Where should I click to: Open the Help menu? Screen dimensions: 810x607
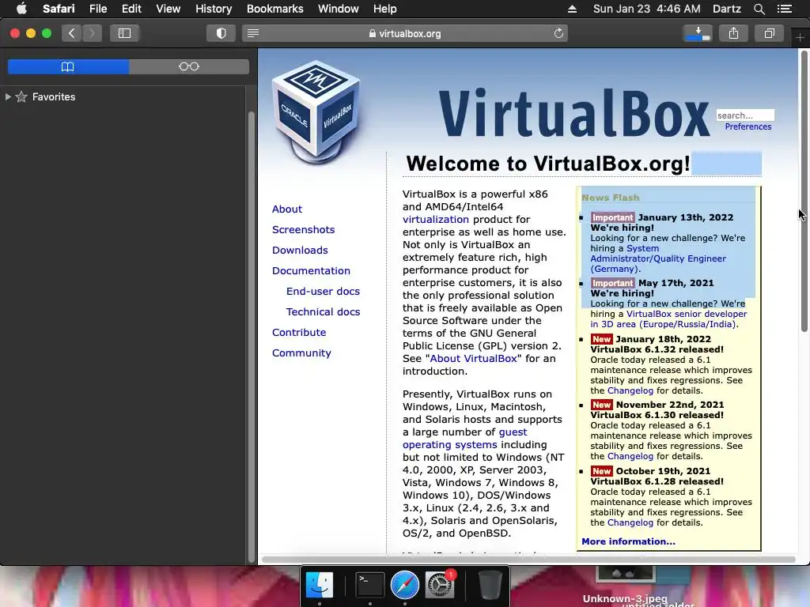pos(385,9)
